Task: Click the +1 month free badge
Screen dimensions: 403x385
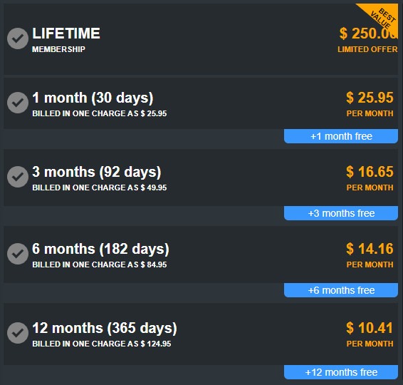Action: point(341,136)
